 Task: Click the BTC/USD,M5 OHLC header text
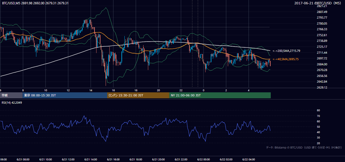[x=35, y=3]
